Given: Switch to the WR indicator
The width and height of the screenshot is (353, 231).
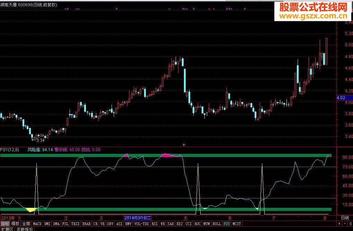Looking at the screenshot, I should click(162, 224).
